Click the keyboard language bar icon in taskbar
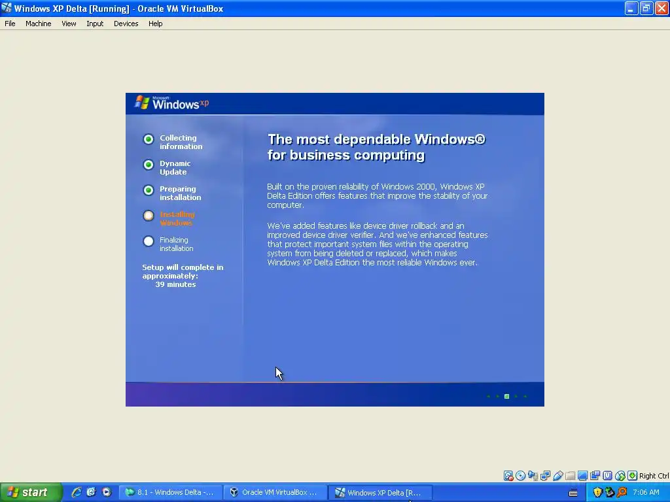The height and width of the screenshot is (502, 670). point(573,493)
